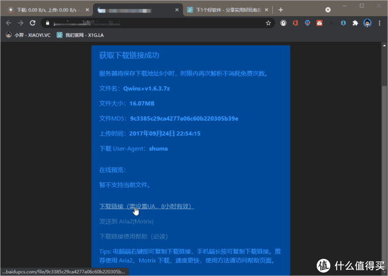Screen dimensions: 388x276
Task: Go back to the previous page
Action: point(9,23)
